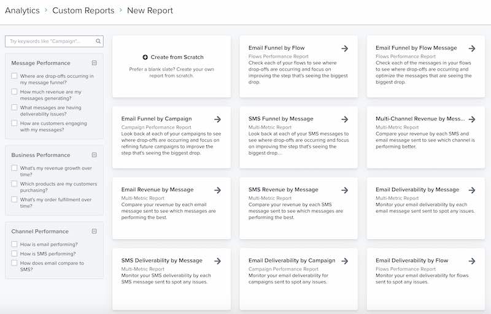Enable the 'How is SMS performing?' filter
Viewport: 491px width, 314px height.
[14, 254]
